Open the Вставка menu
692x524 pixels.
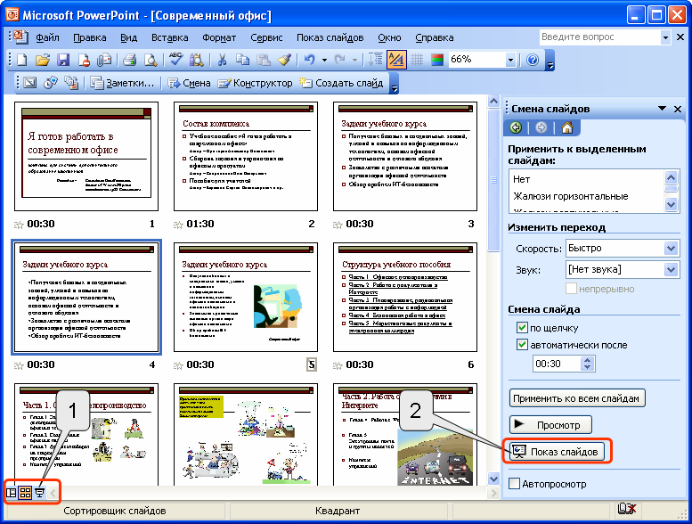click(x=170, y=37)
